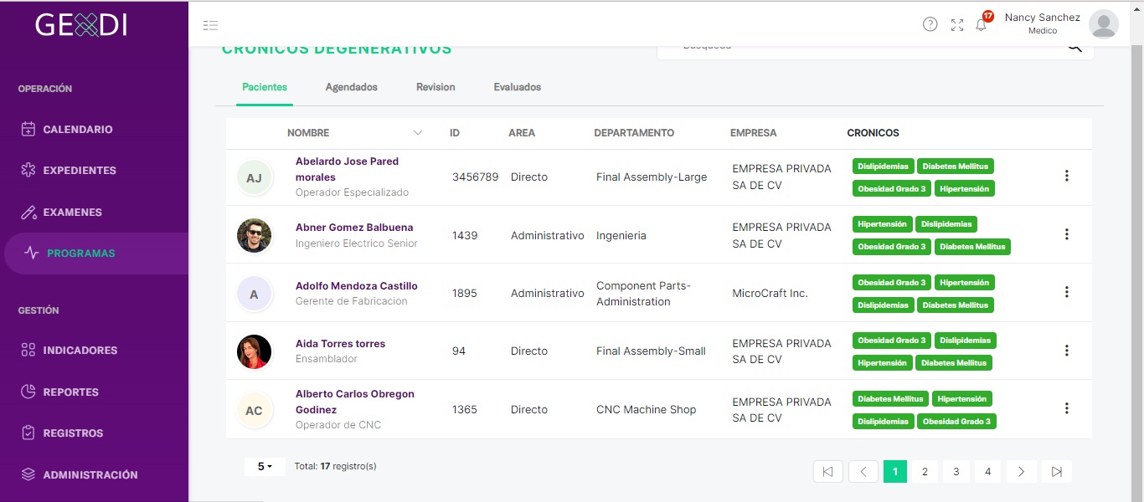Go to first page of results

click(x=828, y=472)
